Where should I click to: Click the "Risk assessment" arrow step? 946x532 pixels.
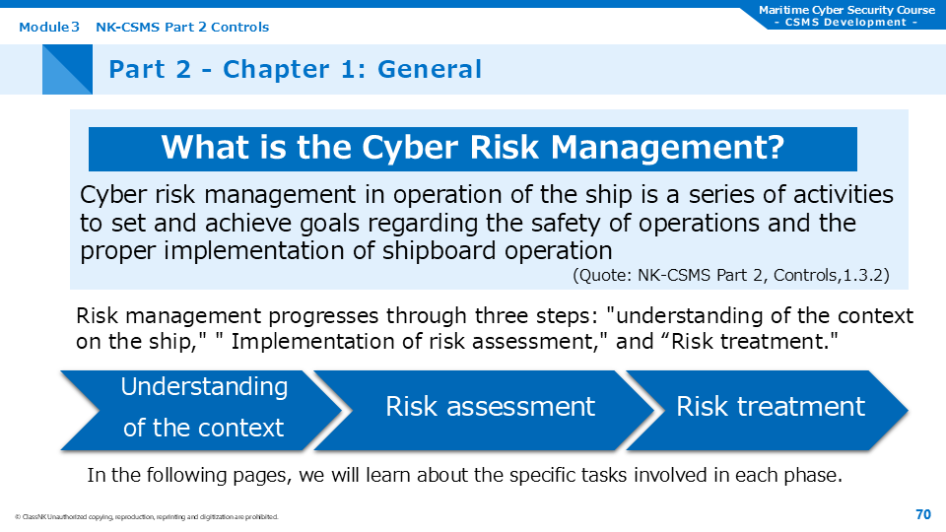(490, 407)
